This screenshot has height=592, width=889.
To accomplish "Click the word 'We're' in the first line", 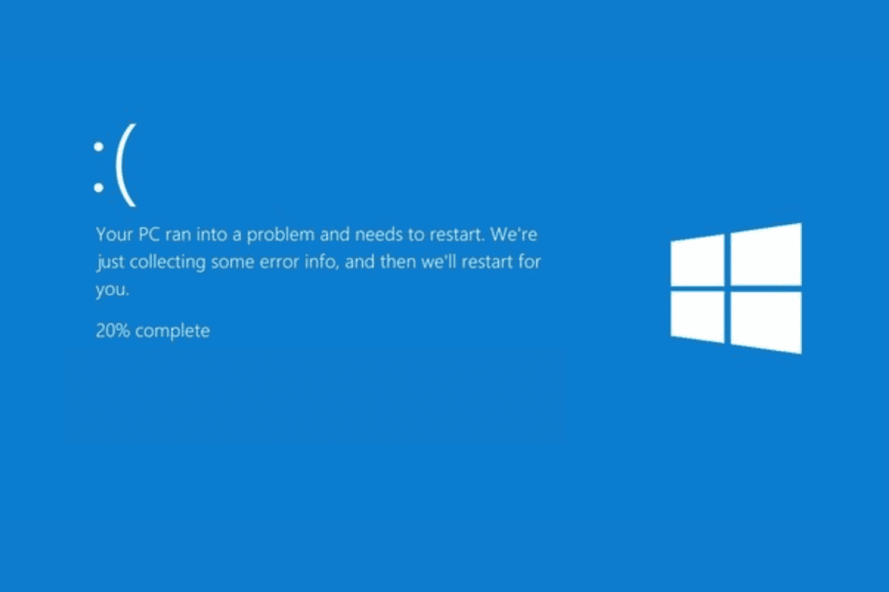I will point(514,234).
